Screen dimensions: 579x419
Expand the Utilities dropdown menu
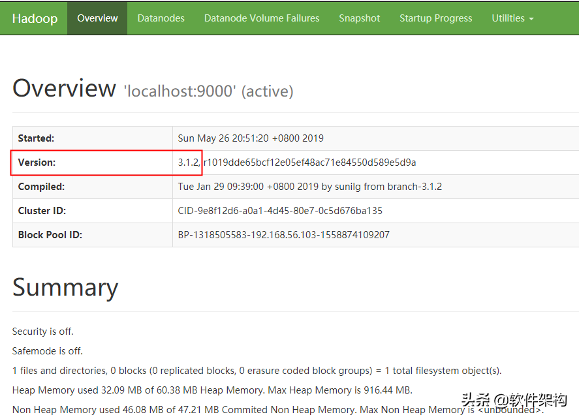pos(512,18)
